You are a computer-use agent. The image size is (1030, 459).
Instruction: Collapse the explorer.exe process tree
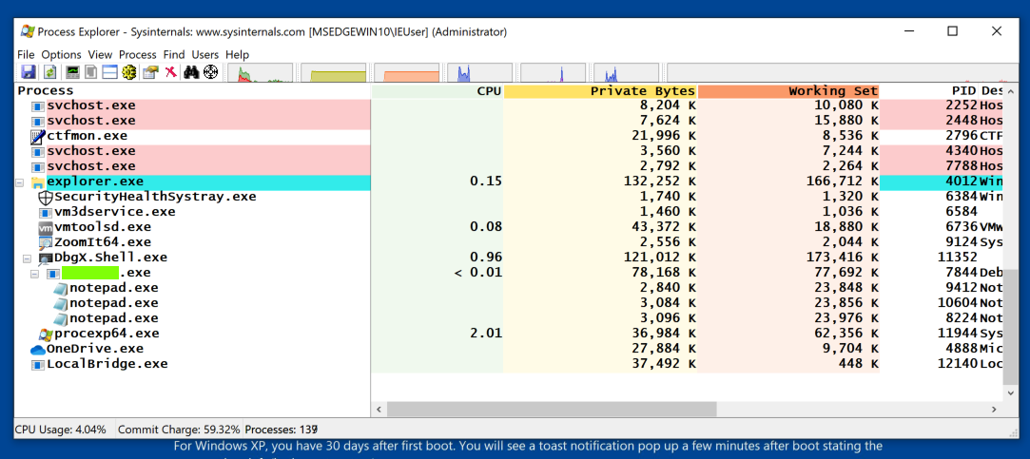point(20,182)
